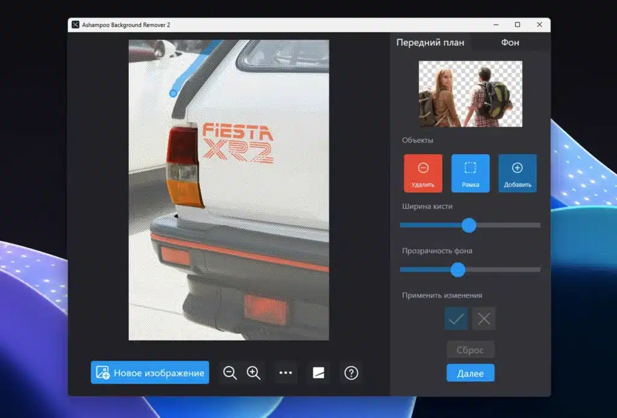Viewport: 617px width, 418px height.
Task: Maximize the Ashampoo Background Remover window
Action: [518, 25]
